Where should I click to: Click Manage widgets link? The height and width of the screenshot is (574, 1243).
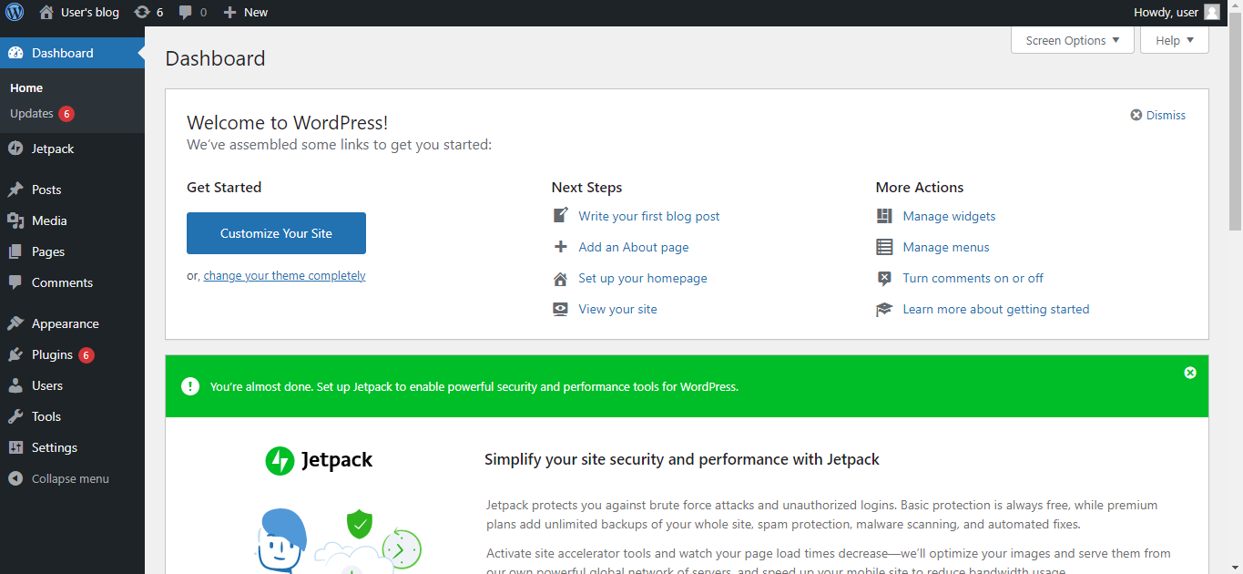(x=949, y=216)
